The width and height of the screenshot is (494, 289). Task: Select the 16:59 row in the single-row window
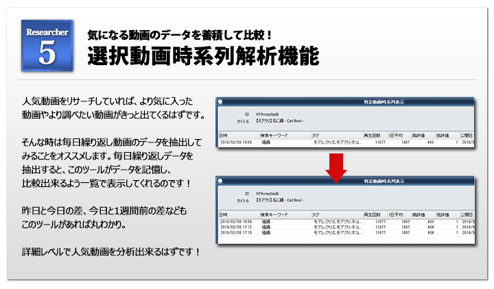tap(346, 142)
